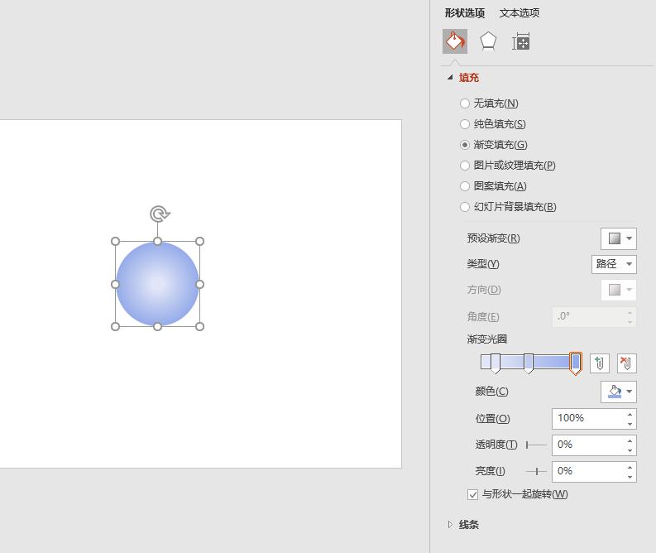The width and height of the screenshot is (656, 553).
Task: Decrease the 位置 value with down arrow
Action: point(630,424)
